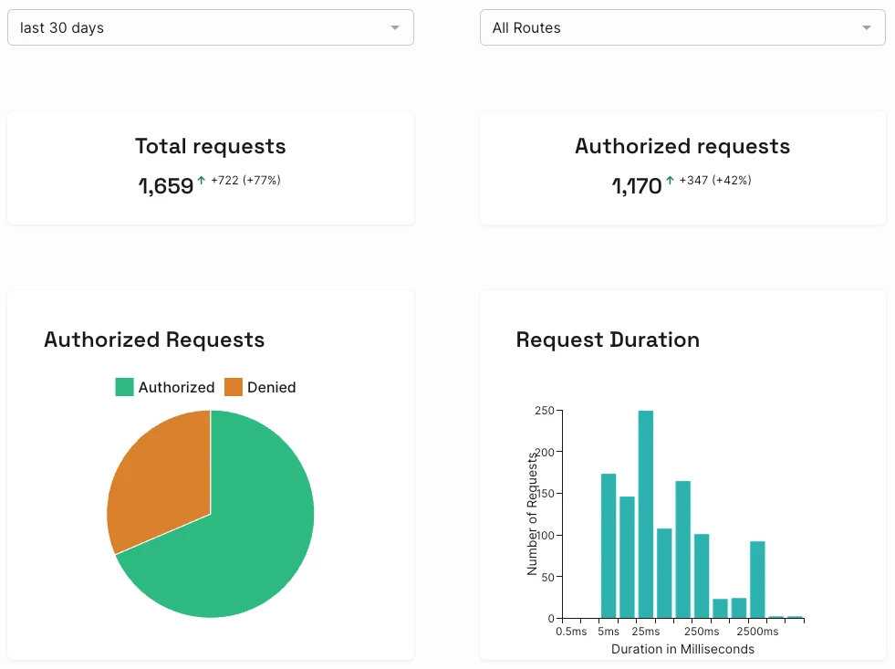Click the Authorized Requests pie chart title
This screenshot has height=669, width=895.
(154, 340)
